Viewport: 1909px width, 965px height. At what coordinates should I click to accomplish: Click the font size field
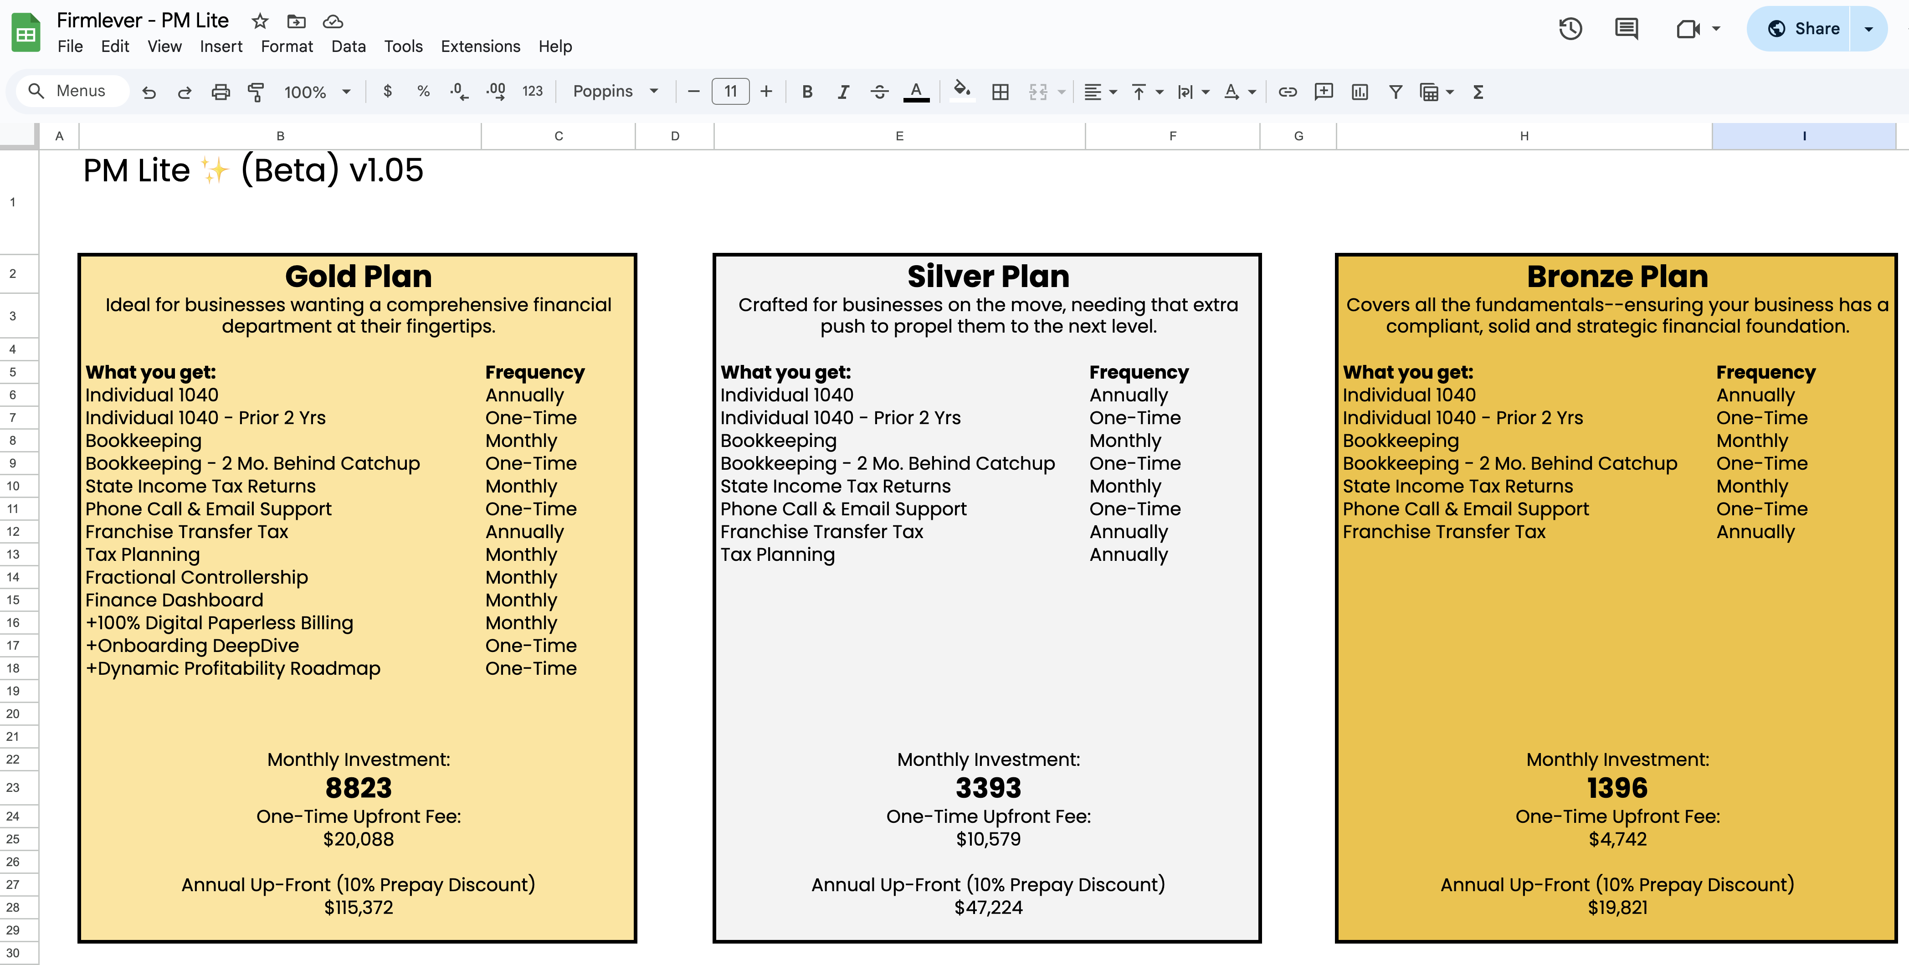click(730, 92)
